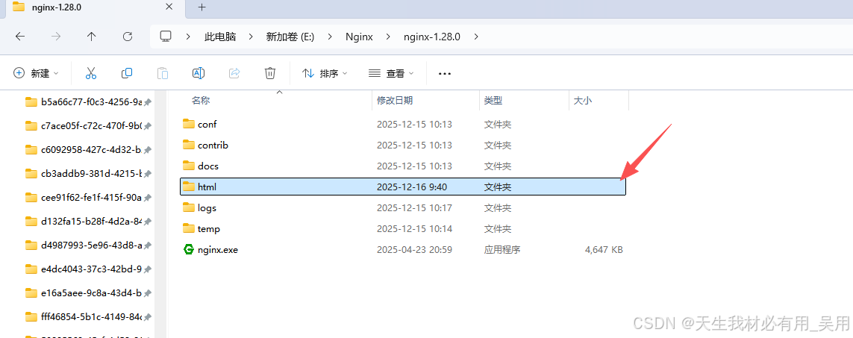Expand chevron after Nginx breadcrumb
The height and width of the screenshot is (338, 853).
[x=388, y=37]
